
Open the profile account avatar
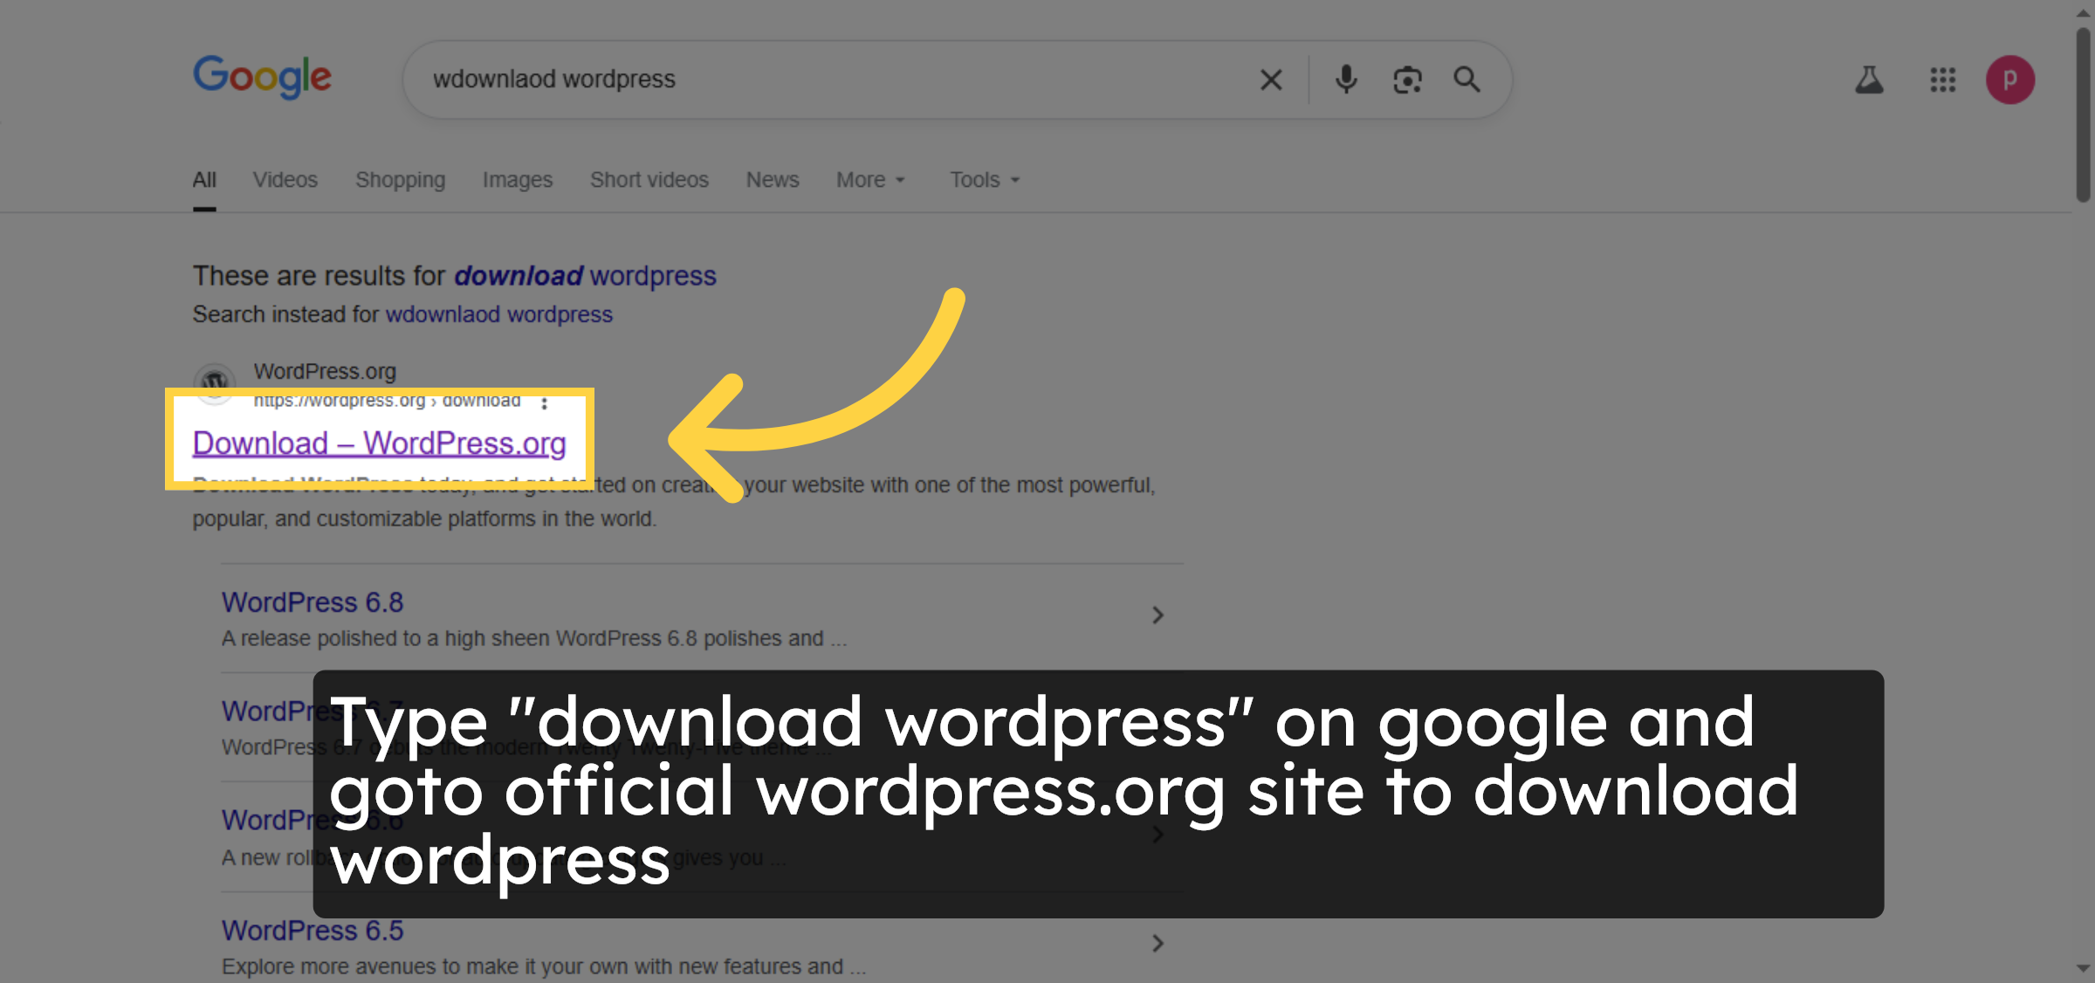click(x=2010, y=79)
